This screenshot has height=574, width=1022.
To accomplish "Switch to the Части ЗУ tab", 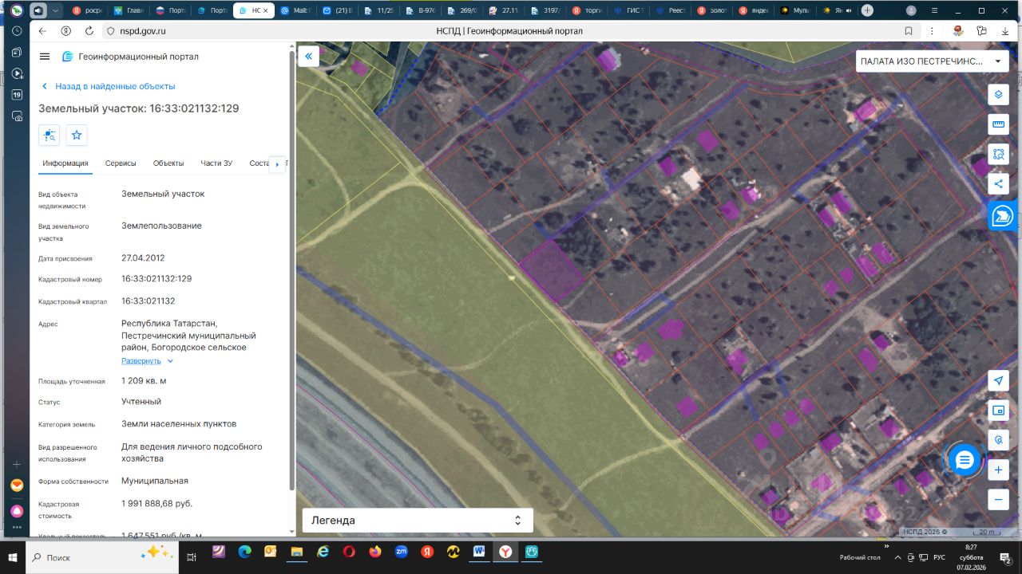I will pos(216,163).
